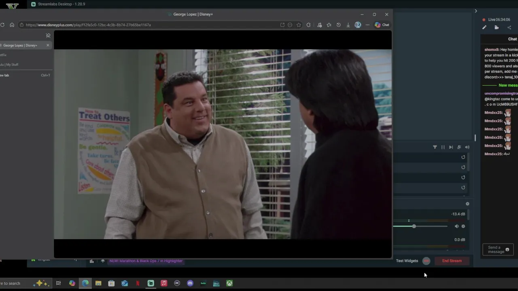Open settings gear for -13.4 dB source

click(463, 226)
